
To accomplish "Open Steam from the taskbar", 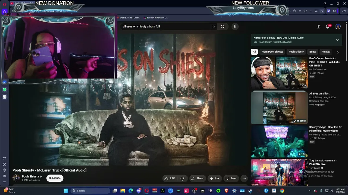I will click(x=250, y=191).
